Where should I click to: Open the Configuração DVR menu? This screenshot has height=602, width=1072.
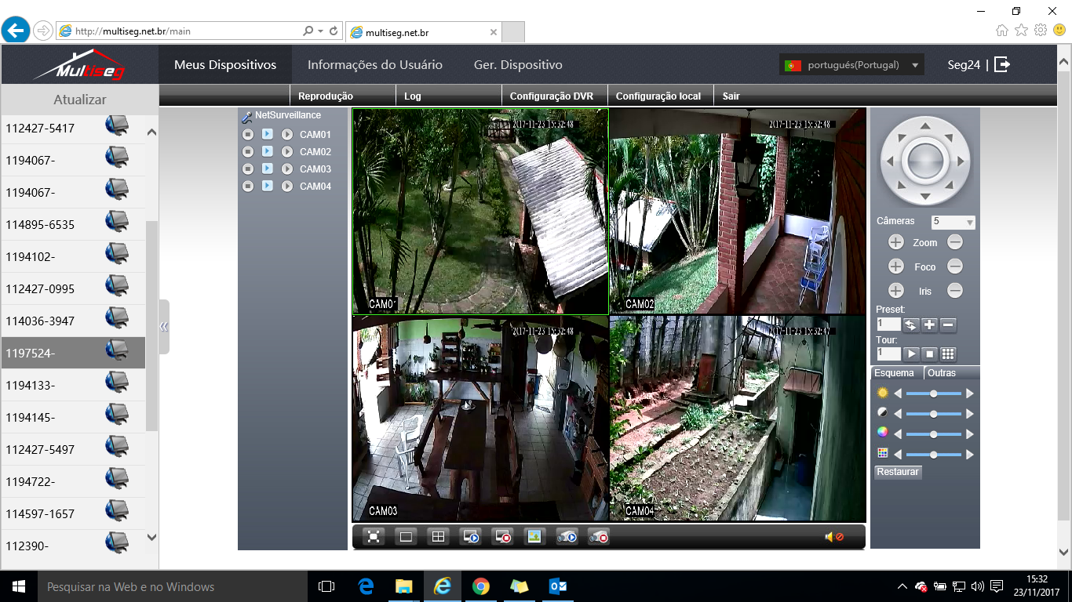tap(551, 96)
